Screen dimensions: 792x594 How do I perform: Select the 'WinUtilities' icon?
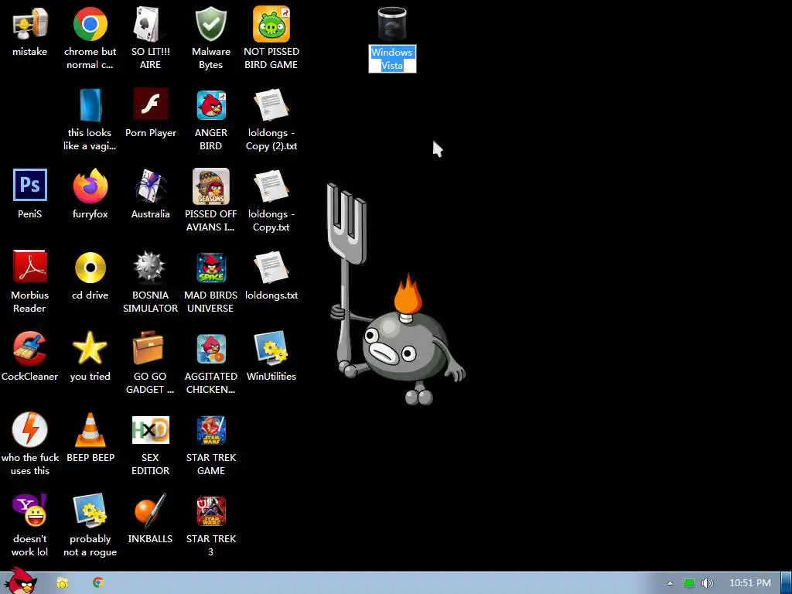(x=271, y=348)
